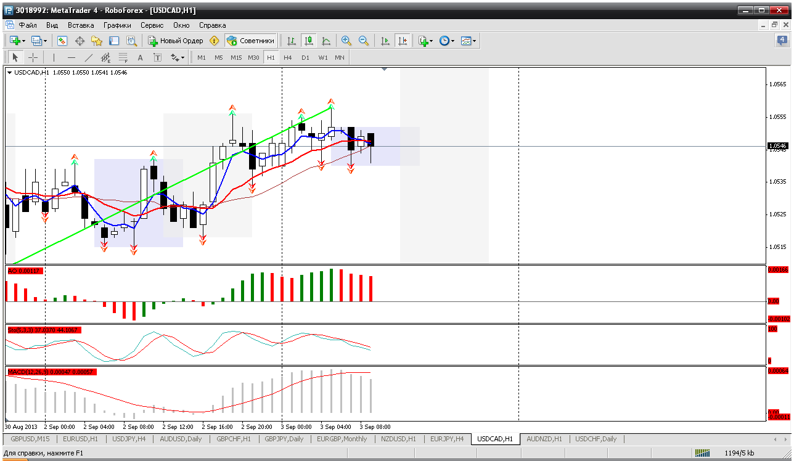Open the Окно menu
Image resolution: width=794 pixels, height=461 pixels.
181,25
